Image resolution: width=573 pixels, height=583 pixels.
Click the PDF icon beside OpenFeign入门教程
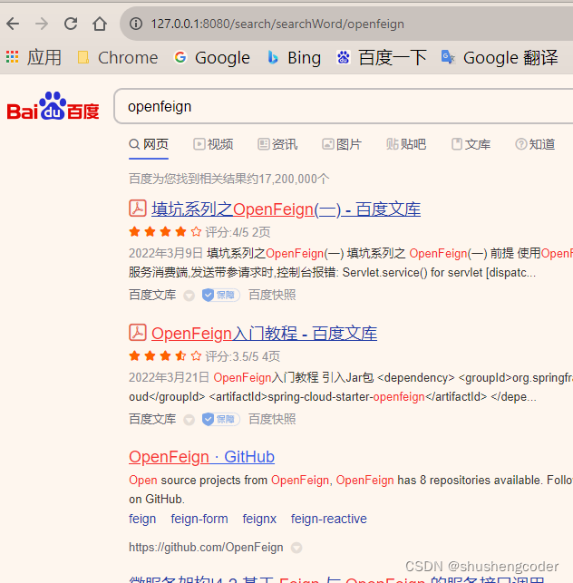(138, 333)
